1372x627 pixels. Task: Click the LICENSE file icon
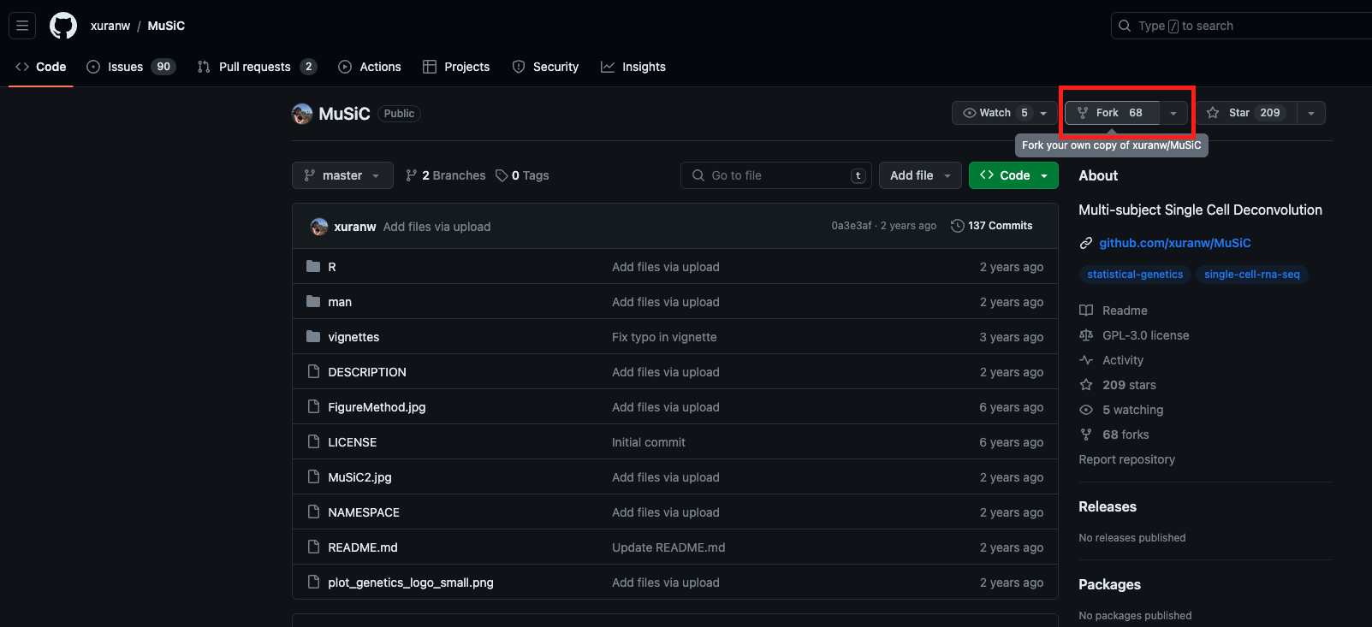click(313, 442)
